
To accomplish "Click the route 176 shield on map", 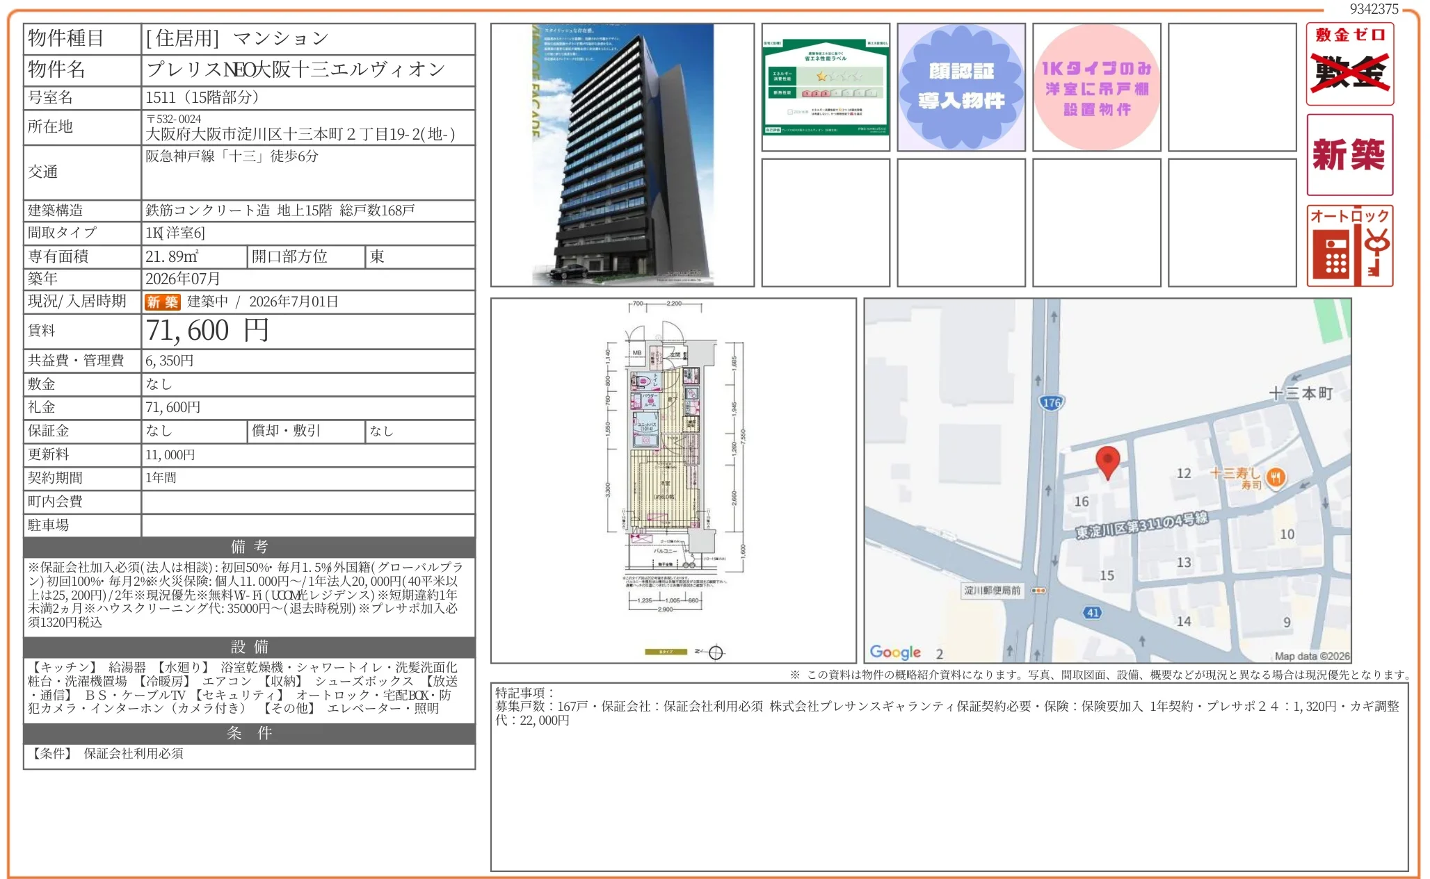I will coord(1052,402).
